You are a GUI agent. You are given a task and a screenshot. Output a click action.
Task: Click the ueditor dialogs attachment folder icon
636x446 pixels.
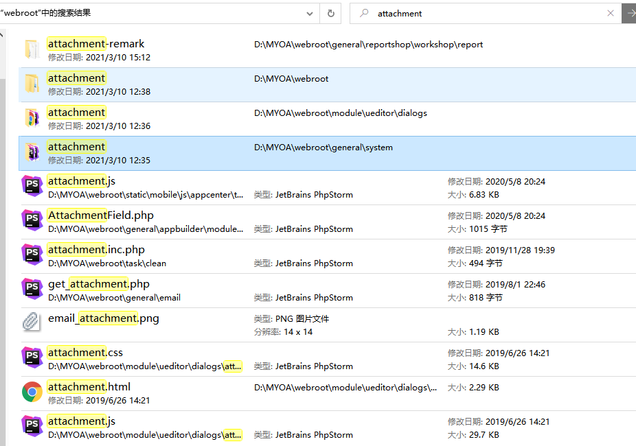32,118
